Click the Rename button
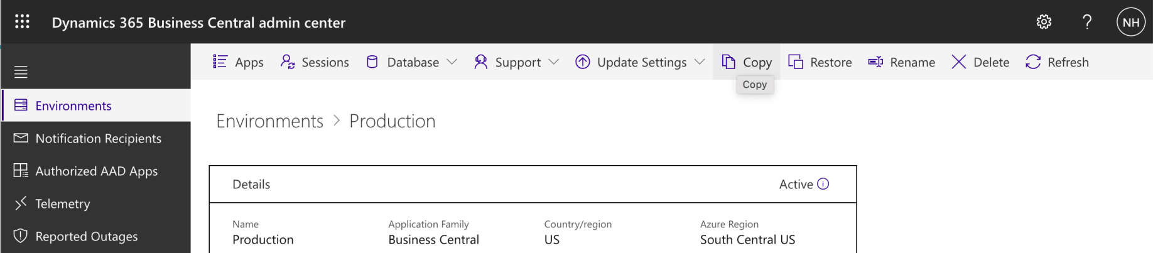 902,62
